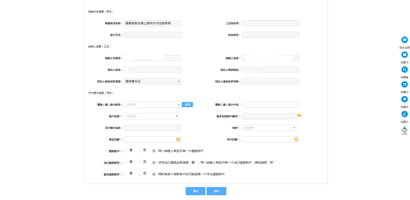This screenshot has width=410, height=200.
Task: Click the 我要问 question mark icon
Action: 404,55
